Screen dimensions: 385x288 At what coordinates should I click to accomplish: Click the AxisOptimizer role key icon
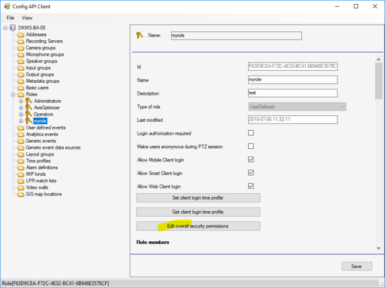(x=28, y=107)
